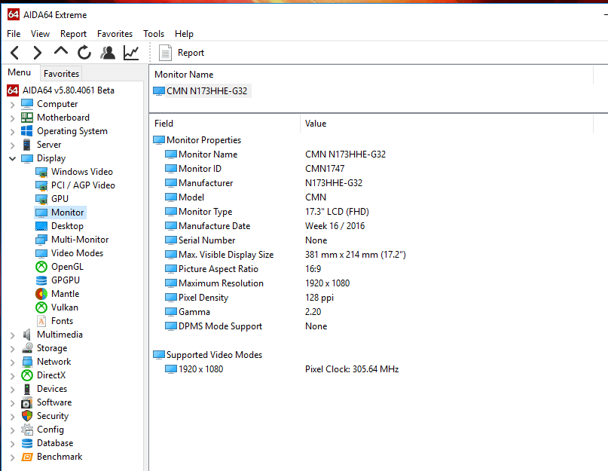Expand the DirectX tree node
The width and height of the screenshot is (608, 471).
pyautogui.click(x=12, y=376)
